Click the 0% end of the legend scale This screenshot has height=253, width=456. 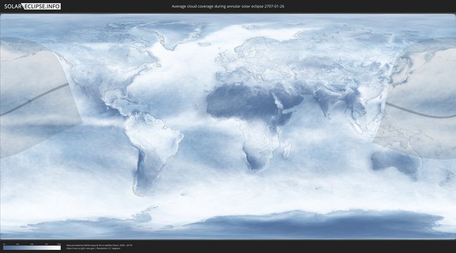(4, 247)
